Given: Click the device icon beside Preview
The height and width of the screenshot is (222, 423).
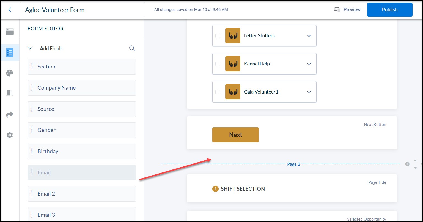Looking at the screenshot, I should [x=337, y=10].
